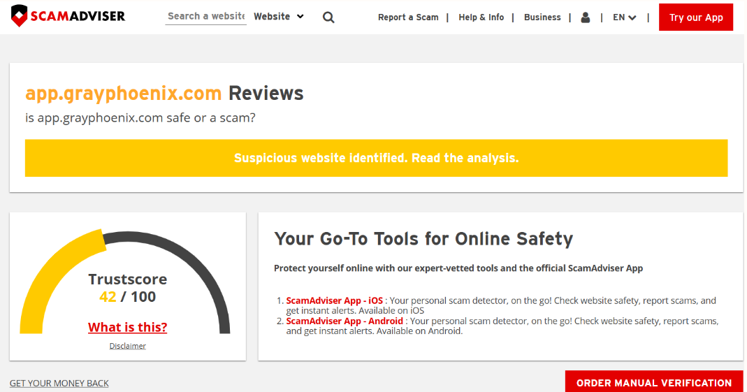
Task: Open the 'What is this?' link
Action: click(127, 327)
